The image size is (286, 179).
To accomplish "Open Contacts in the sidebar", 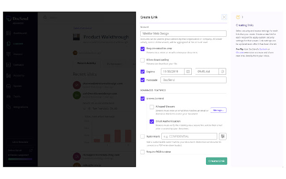I will 18,65.
